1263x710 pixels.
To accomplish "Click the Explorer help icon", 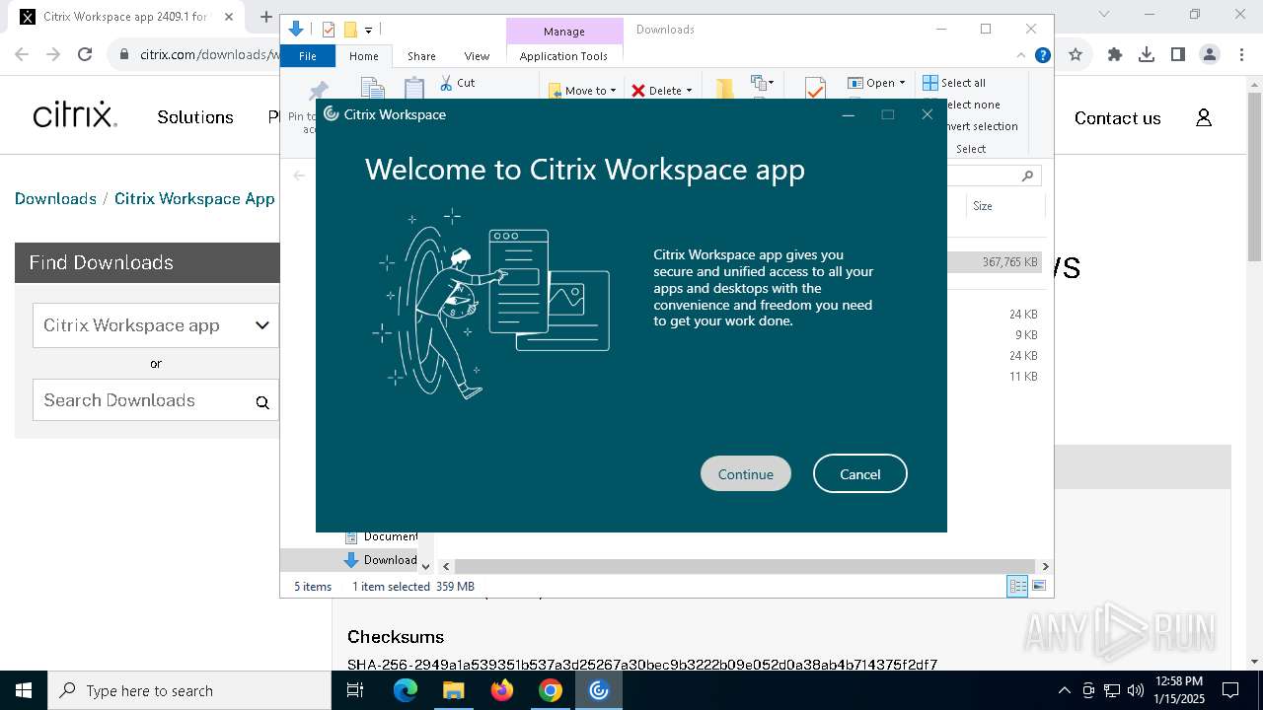I will coord(1042,56).
